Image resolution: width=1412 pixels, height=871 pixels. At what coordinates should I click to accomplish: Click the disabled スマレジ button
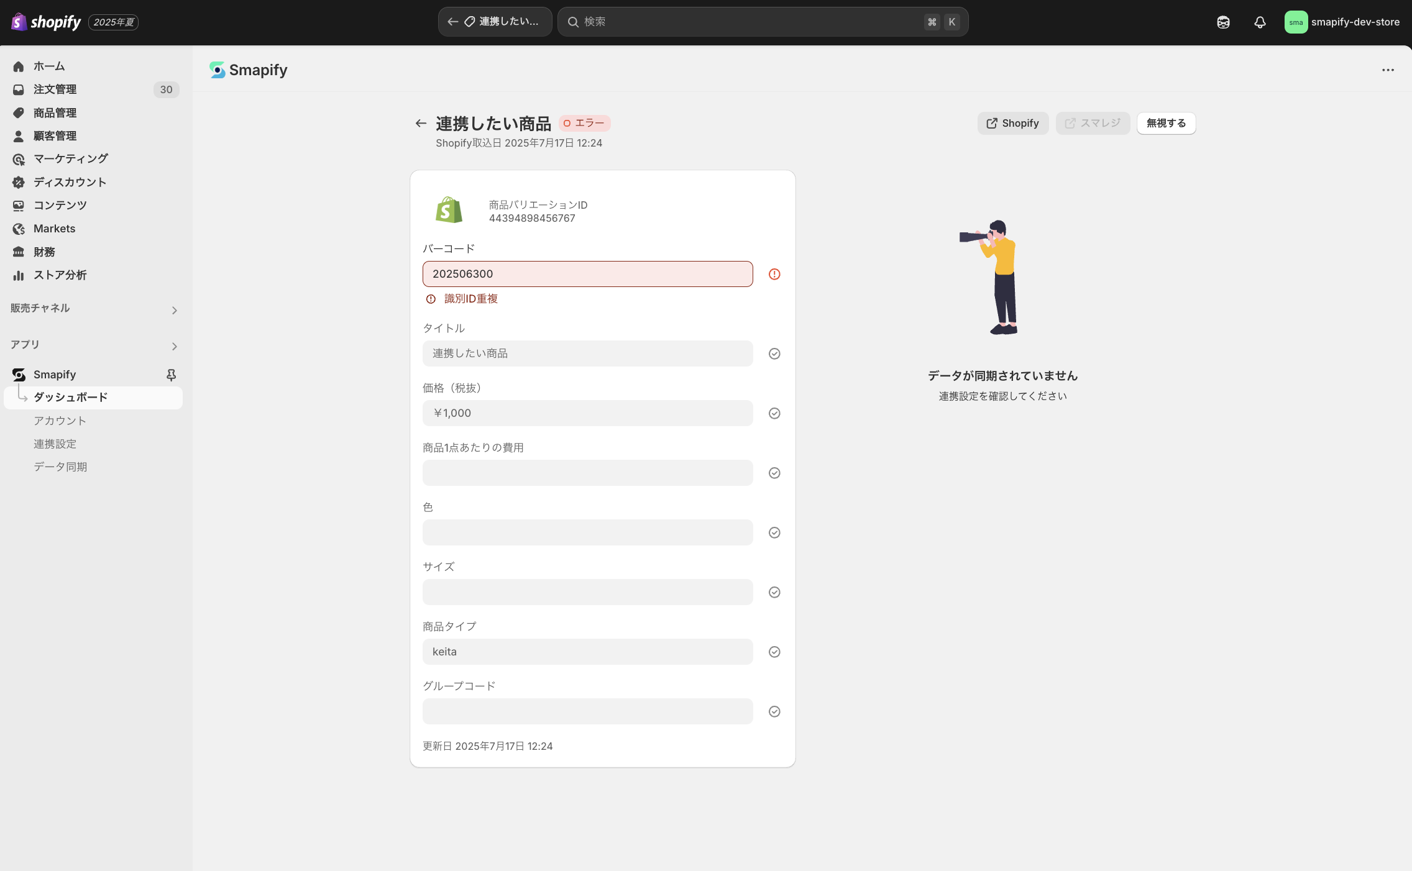(1093, 123)
